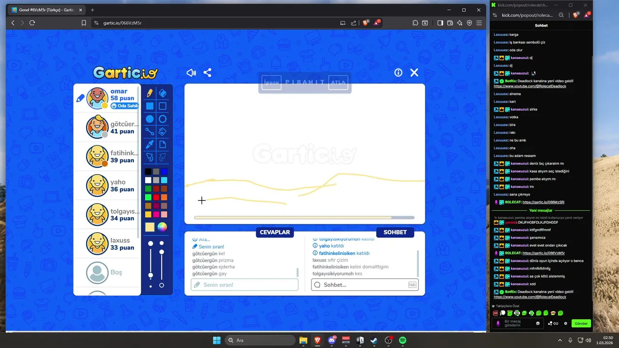Select the pencil drawing tool
This screenshot has height=348, width=619.
[x=150, y=93]
